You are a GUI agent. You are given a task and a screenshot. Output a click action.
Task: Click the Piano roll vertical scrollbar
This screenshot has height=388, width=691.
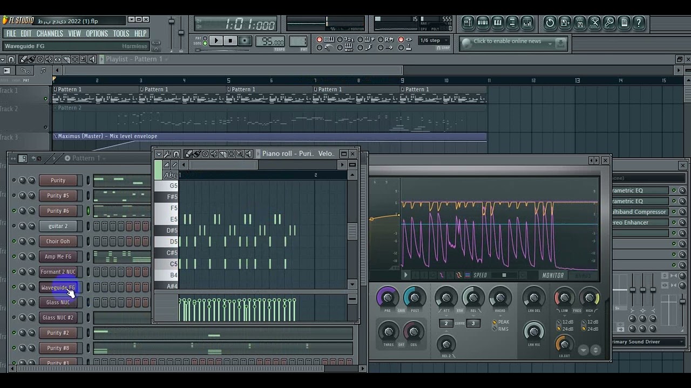click(353, 231)
